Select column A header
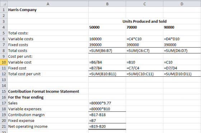The image size is (201, 133). click(48, 4)
